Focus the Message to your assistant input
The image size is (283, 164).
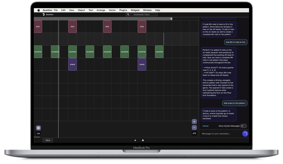[x=221, y=134]
